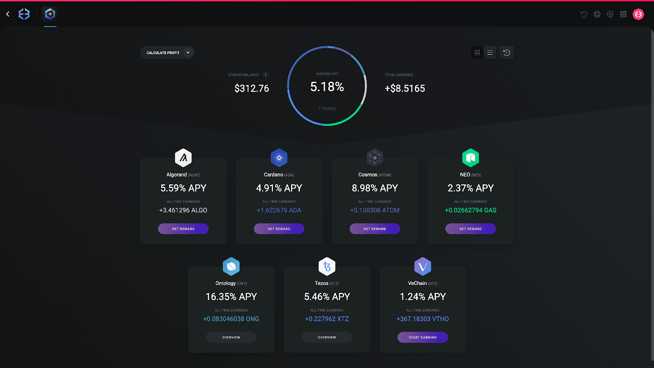Open the Exodus logo home icon

tap(24, 14)
